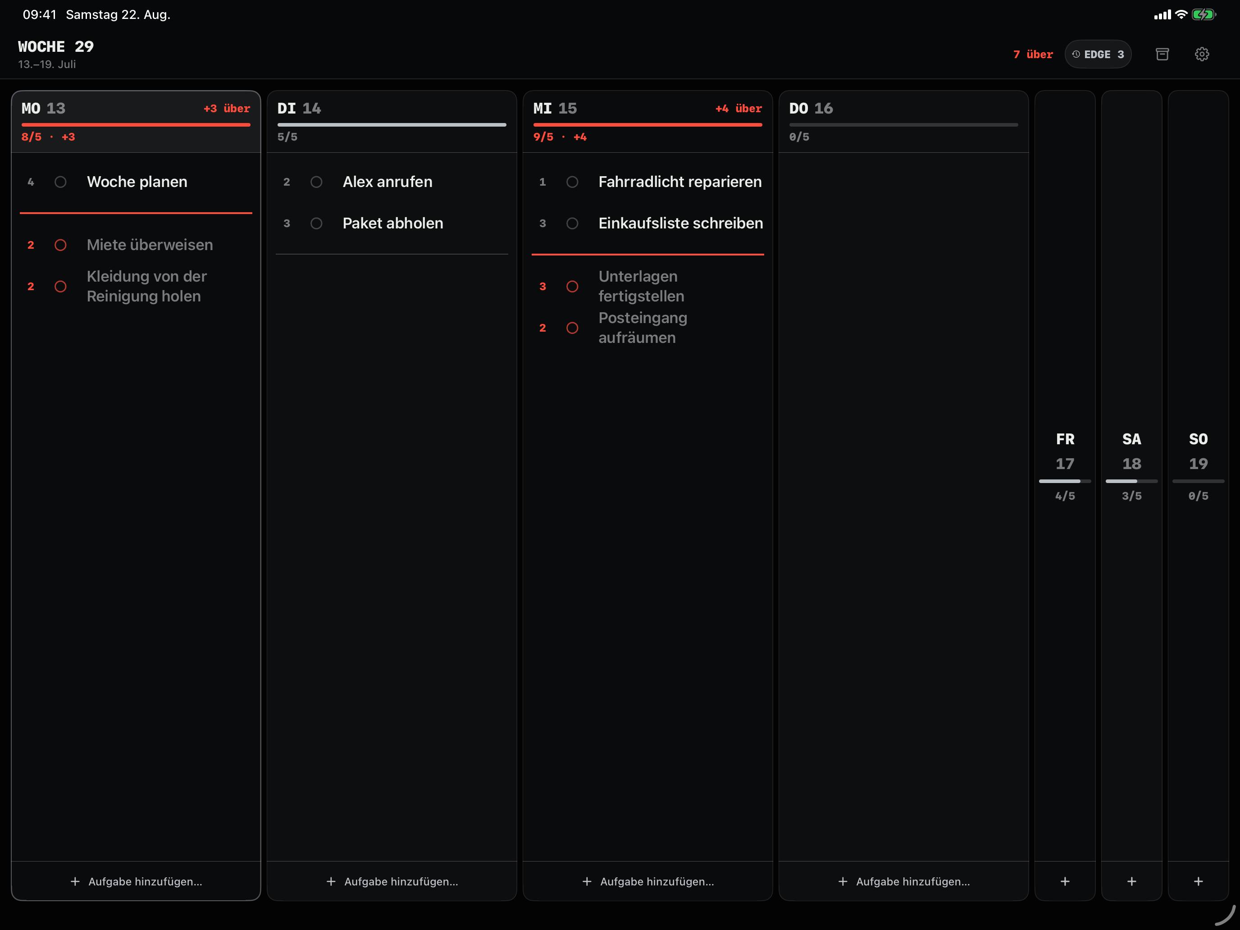This screenshot has height=930, width=1240.
Task: Add a task to Wednesday (MI) column
Action: pos(647,881)
